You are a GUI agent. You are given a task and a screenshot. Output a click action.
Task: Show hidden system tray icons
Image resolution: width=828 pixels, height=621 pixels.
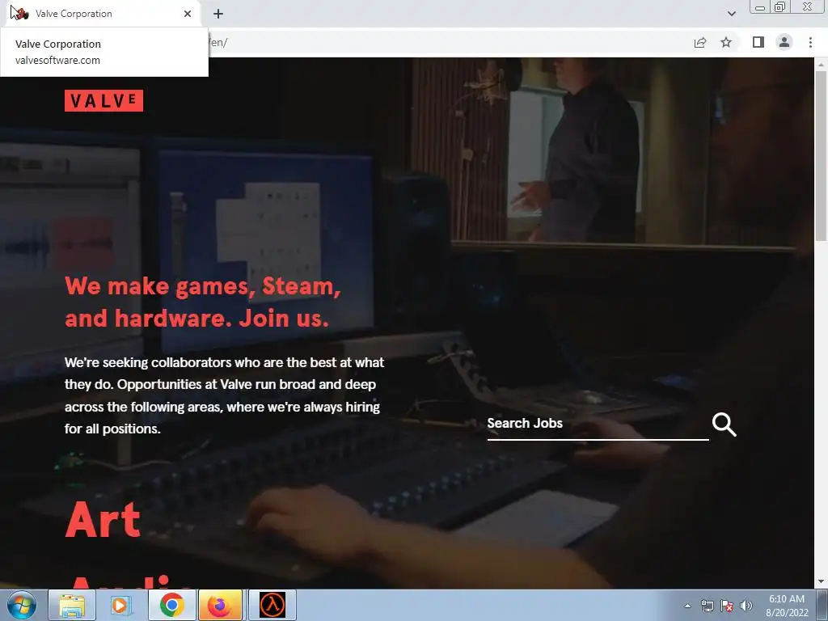(x=687, y=606)
